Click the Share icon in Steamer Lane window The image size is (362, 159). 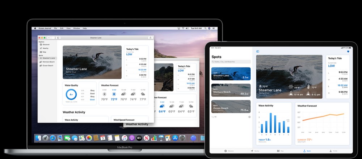tap(150, 37)
